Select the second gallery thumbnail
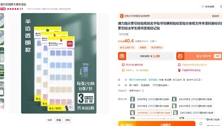This screenshot has height=126, width=222. click(2, 38)
